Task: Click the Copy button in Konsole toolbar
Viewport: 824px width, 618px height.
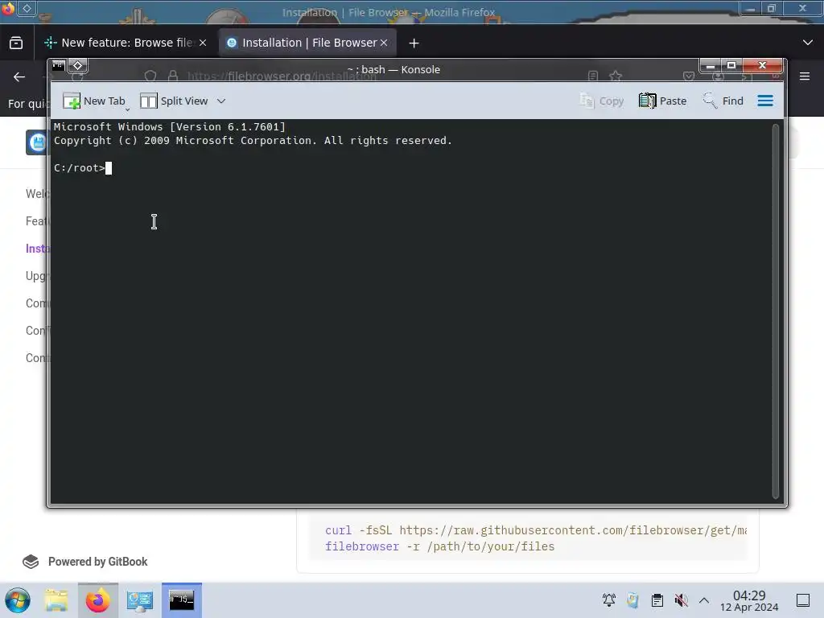Action: [x=602, y=101]
